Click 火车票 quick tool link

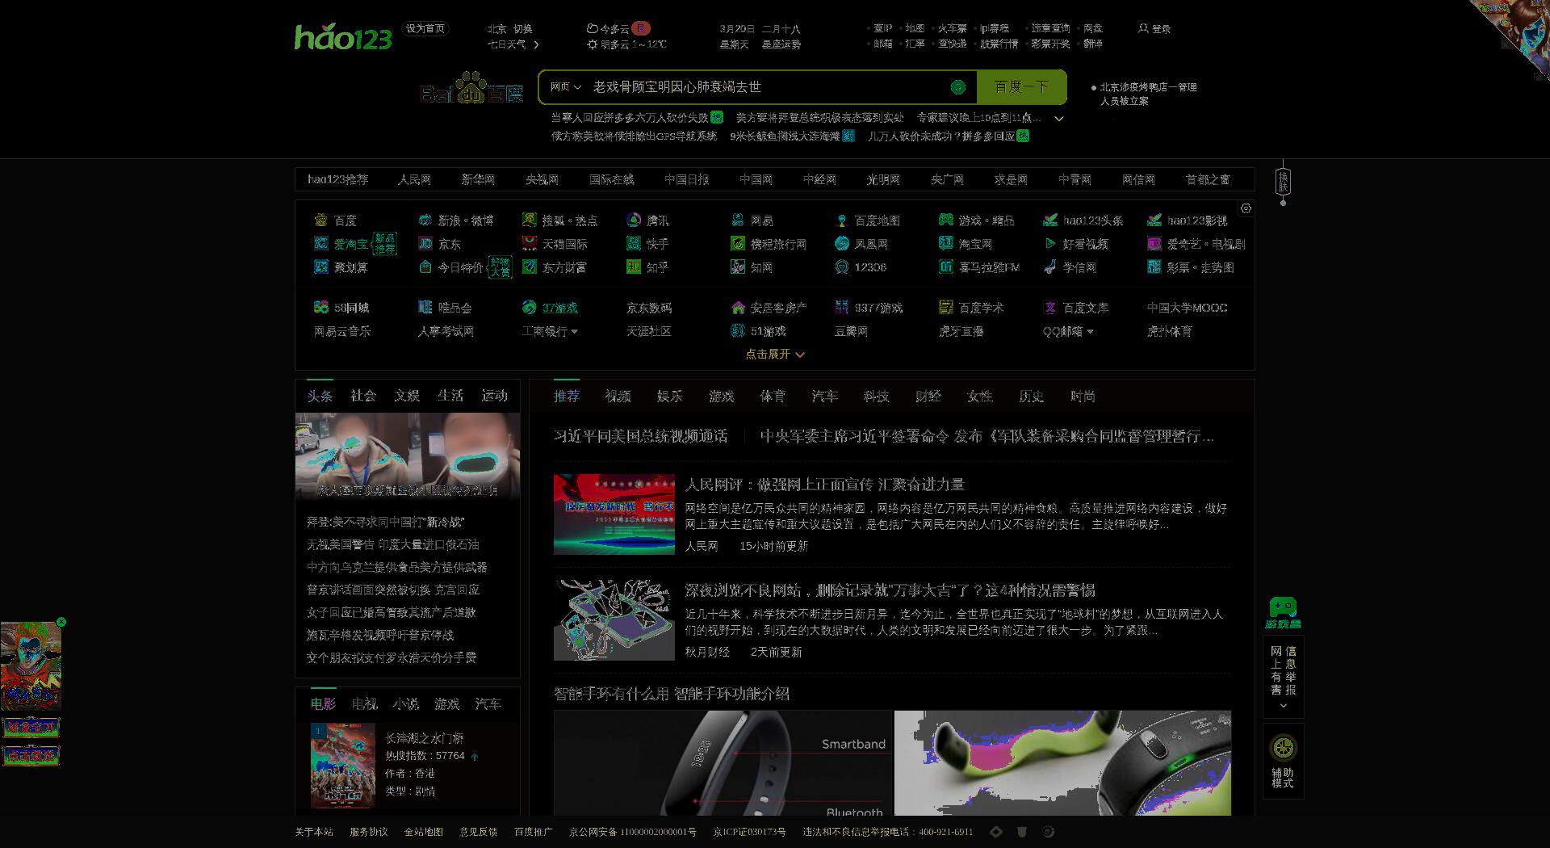point(953,28)
